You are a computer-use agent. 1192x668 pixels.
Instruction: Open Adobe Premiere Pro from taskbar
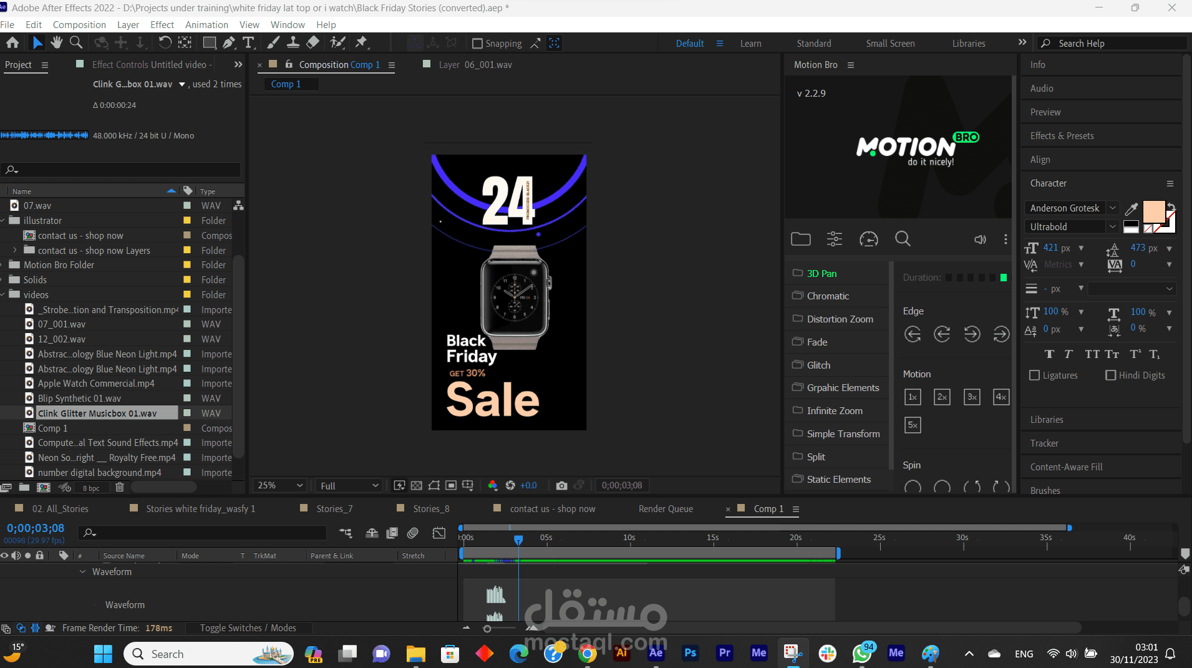pos(724,653)
